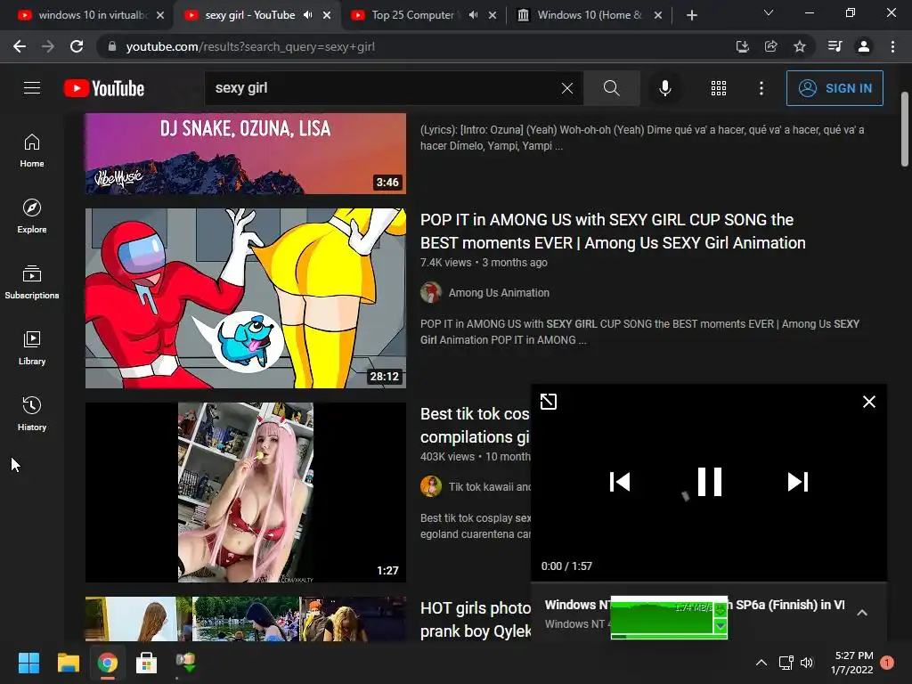Open the Tik tok kawaii channel link
Viewport: 912px width, 684px height.
click(489, 487)
